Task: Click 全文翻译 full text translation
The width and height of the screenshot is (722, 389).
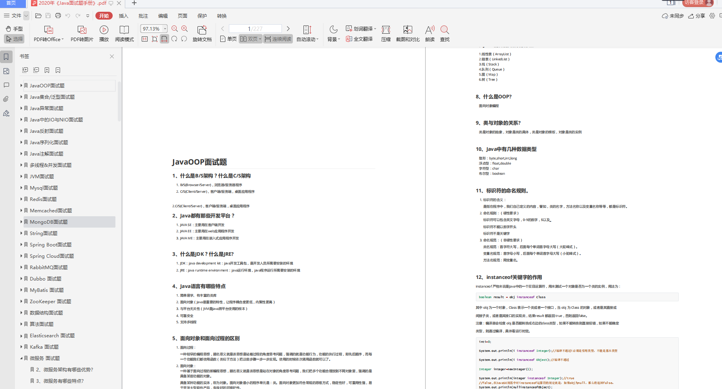Action: pyautogui.click(x=359, y=39)
